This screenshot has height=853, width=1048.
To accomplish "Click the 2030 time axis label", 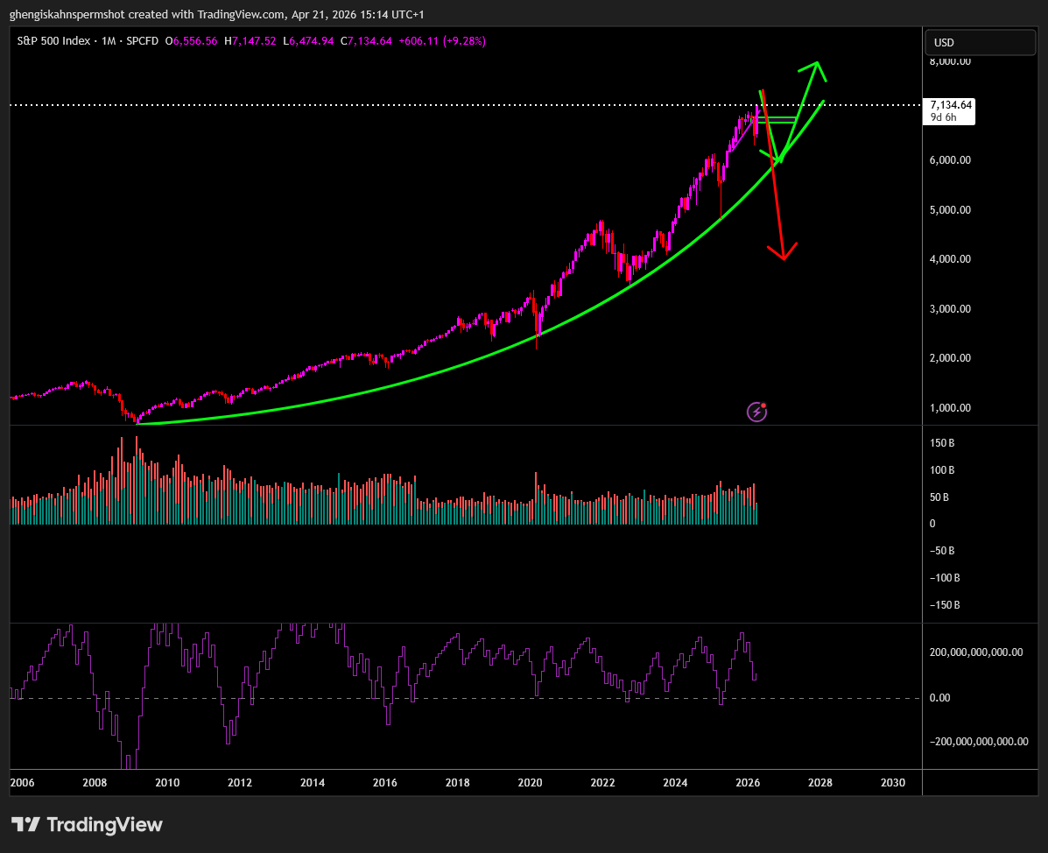I will tap(893, 783).
